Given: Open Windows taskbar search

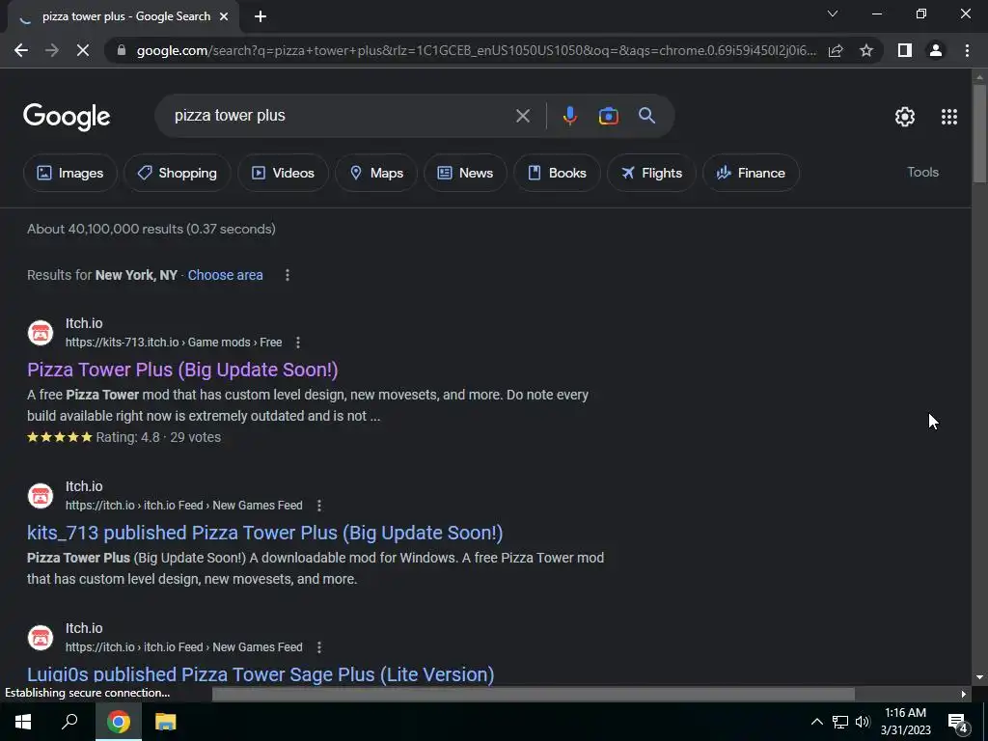Looking at the screenshot, I should click(69, 722).
